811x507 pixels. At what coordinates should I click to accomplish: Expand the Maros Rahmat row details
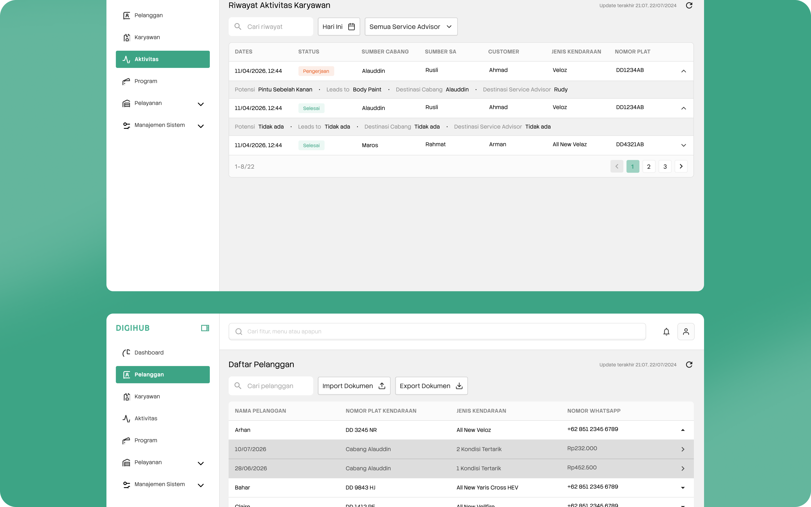(684, 145)
